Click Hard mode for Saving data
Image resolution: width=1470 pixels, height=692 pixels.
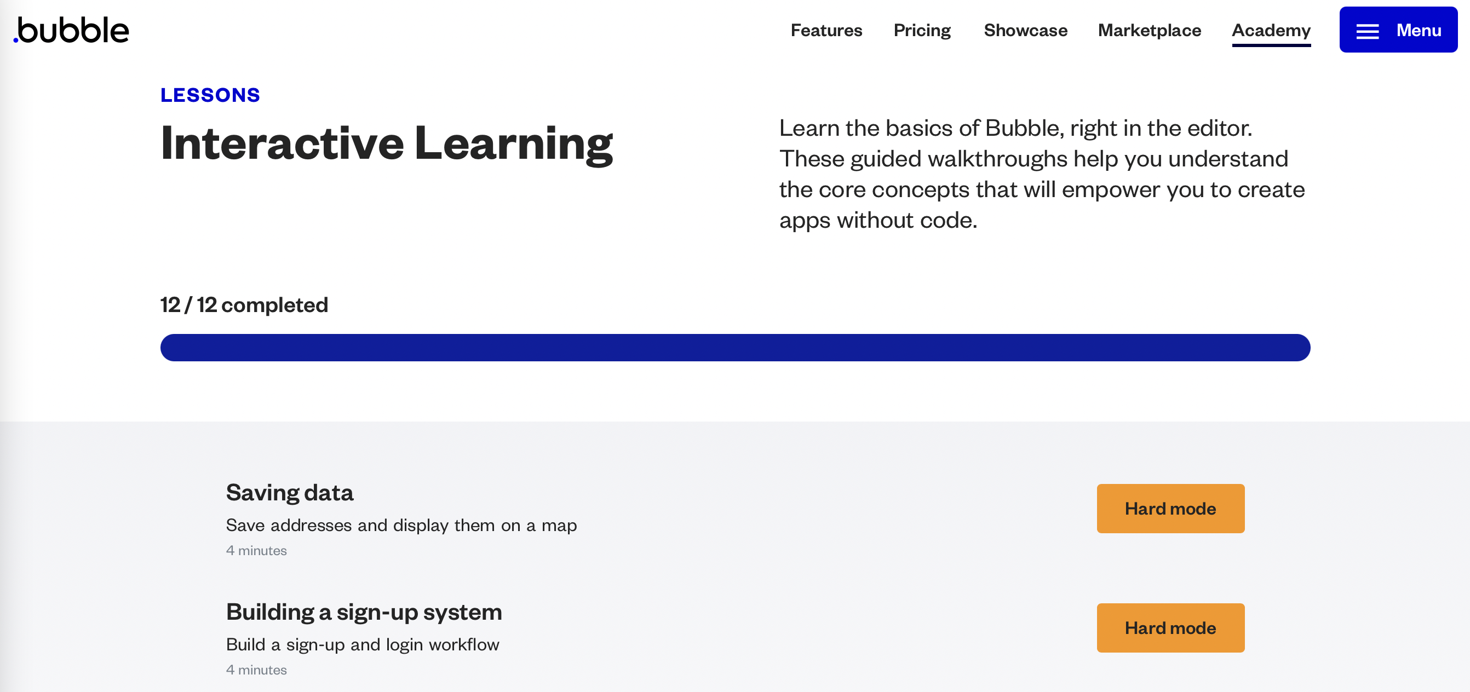pos(1170,508)
